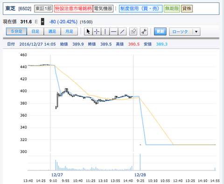Select the vertical line tool

point(105,32)
